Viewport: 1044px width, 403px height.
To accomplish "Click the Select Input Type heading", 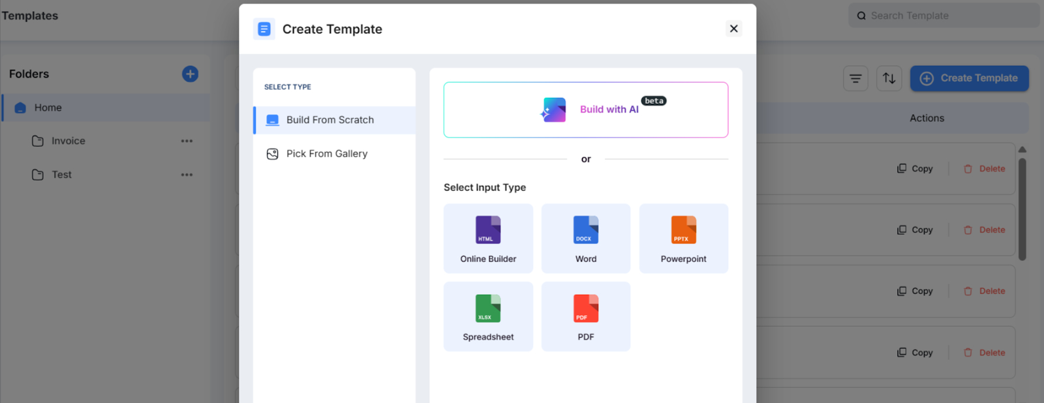I will (x=485, y=187).
